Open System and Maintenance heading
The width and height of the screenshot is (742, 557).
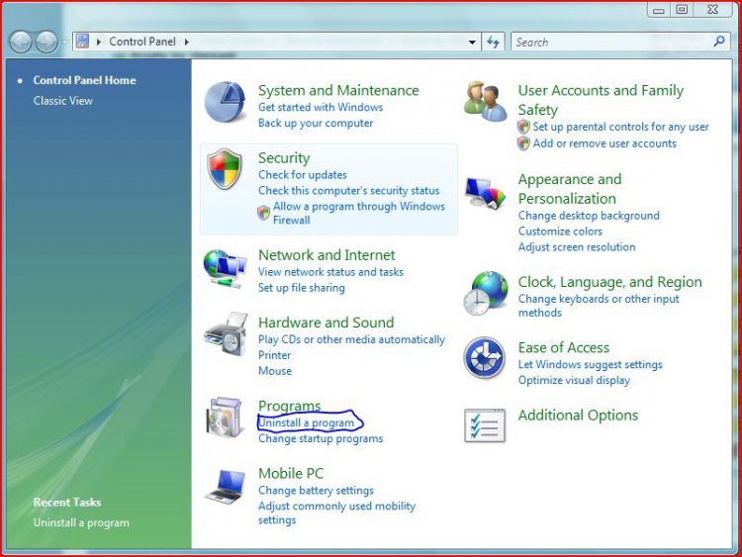pyautogui.click(x=338, y=90)
